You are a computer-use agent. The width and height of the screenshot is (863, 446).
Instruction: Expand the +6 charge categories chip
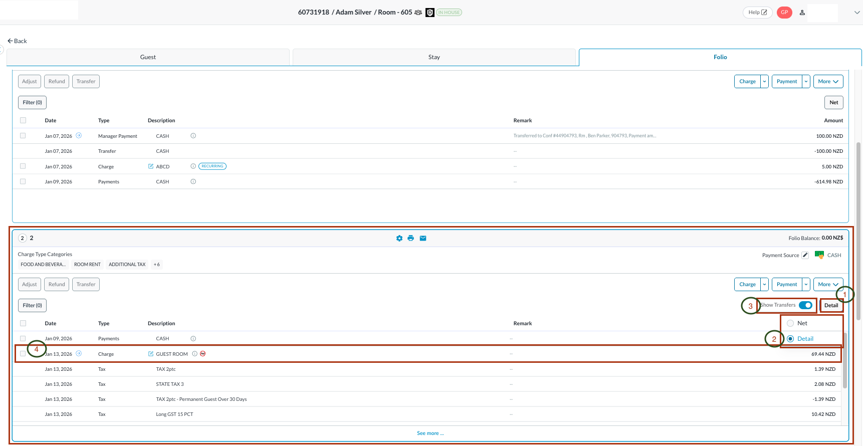157,265
